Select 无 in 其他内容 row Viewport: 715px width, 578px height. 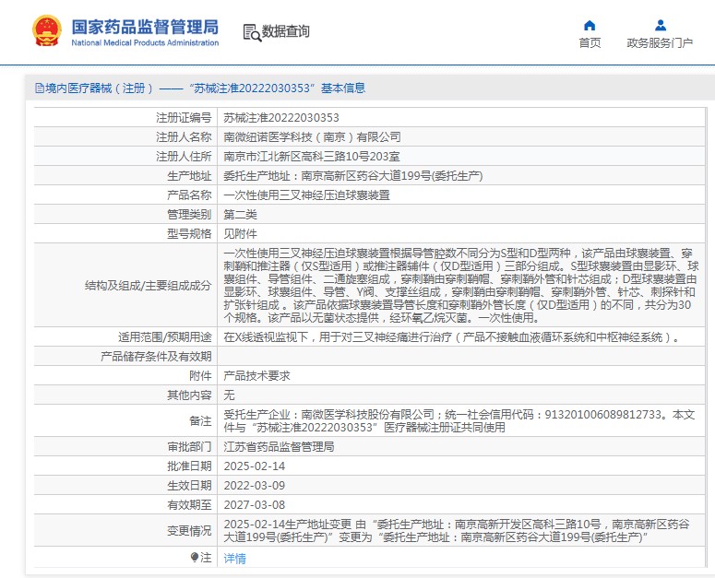click(229, 395)
